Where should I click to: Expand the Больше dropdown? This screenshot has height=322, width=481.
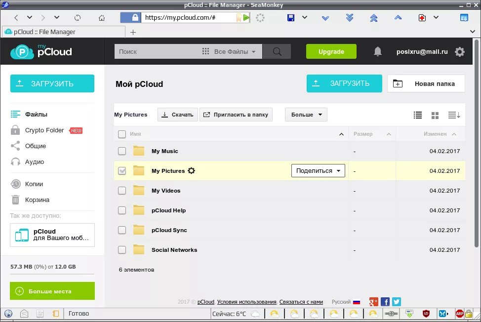tap(306, 115)
